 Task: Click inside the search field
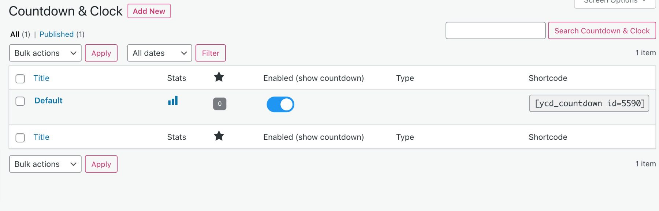[495, 30]
